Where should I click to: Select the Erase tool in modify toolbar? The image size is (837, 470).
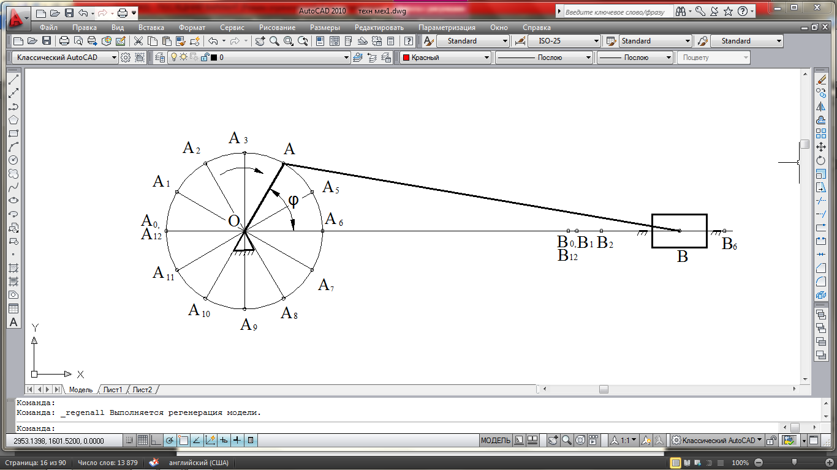coord(822,80)
